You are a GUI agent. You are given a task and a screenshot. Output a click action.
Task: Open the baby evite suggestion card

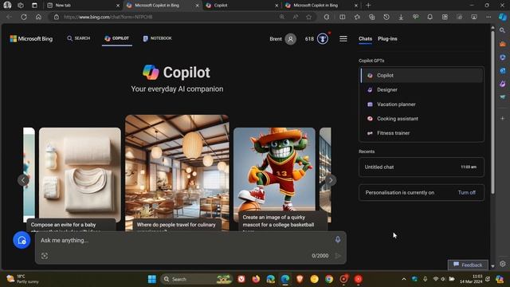coord(80,179)
